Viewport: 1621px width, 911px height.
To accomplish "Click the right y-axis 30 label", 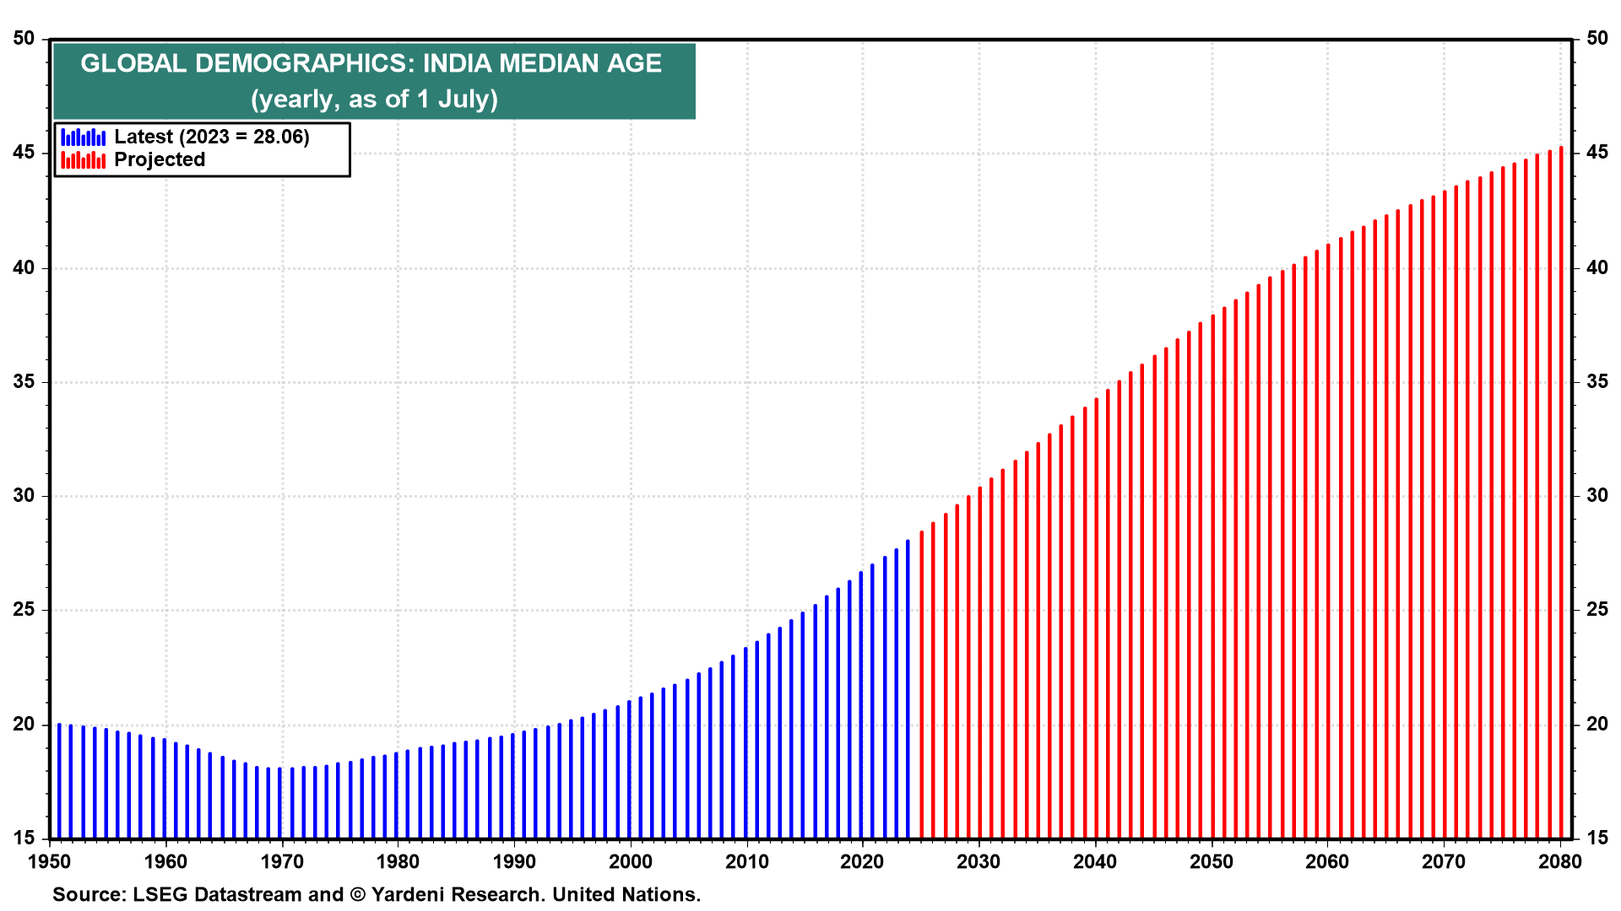I will tap(1597, 495).
